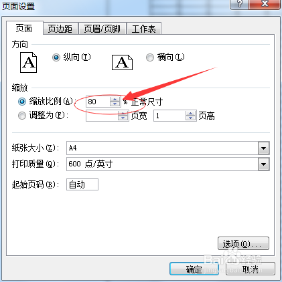Switch to the 工作表 tab
Viewport: 282px width, 282px height.
click(144, 29)
